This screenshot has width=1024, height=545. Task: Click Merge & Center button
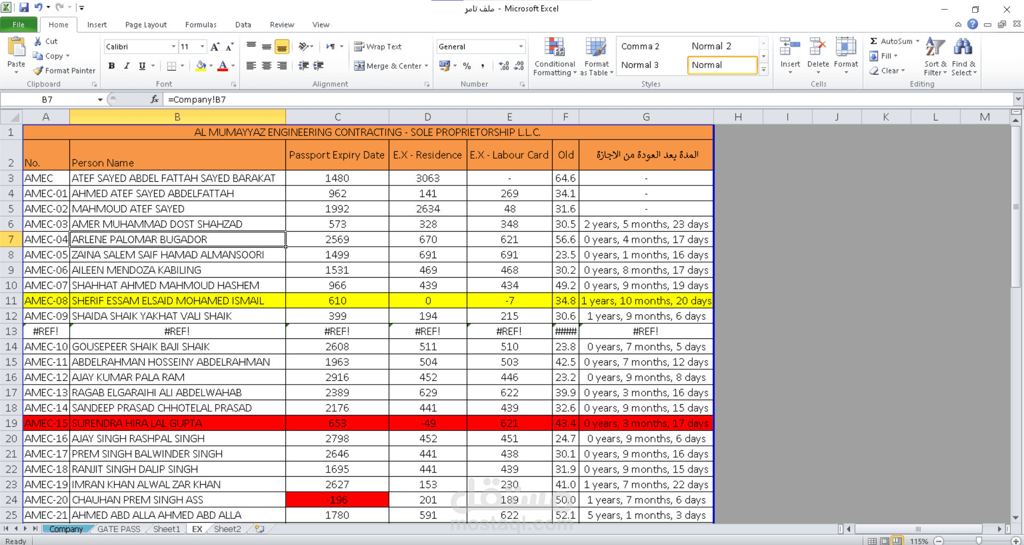point(388,66)
